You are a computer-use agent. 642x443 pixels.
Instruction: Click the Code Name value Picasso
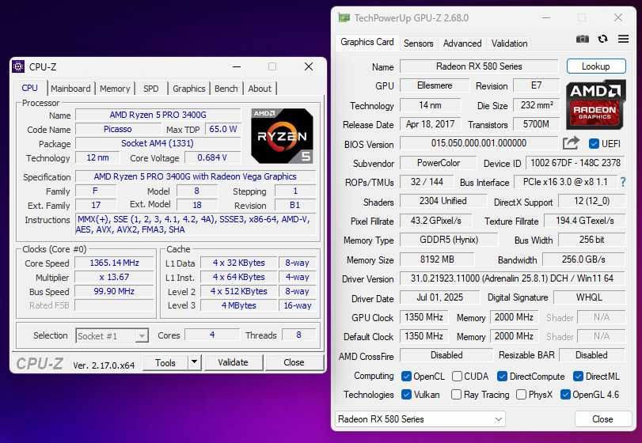(x=117, y=129)
